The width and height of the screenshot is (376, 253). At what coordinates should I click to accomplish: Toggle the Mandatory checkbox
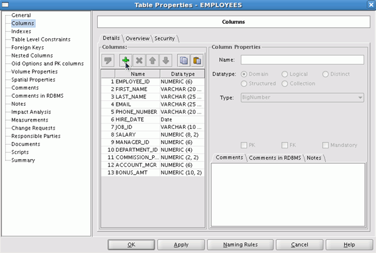click(x=325, y=145)
